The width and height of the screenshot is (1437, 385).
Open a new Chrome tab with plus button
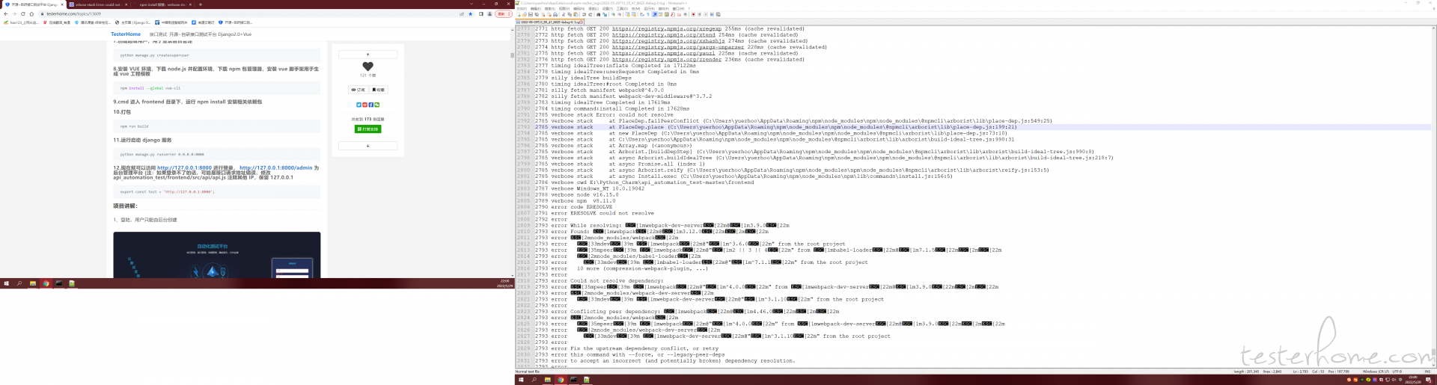201,4
